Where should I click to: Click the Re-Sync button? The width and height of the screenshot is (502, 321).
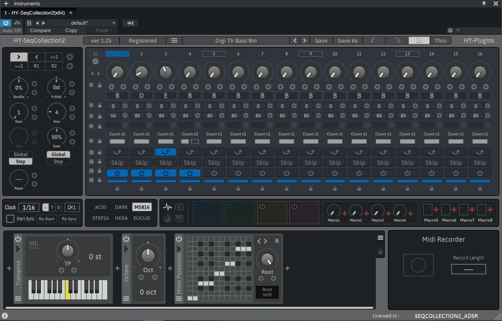click(x=69, y=219)
